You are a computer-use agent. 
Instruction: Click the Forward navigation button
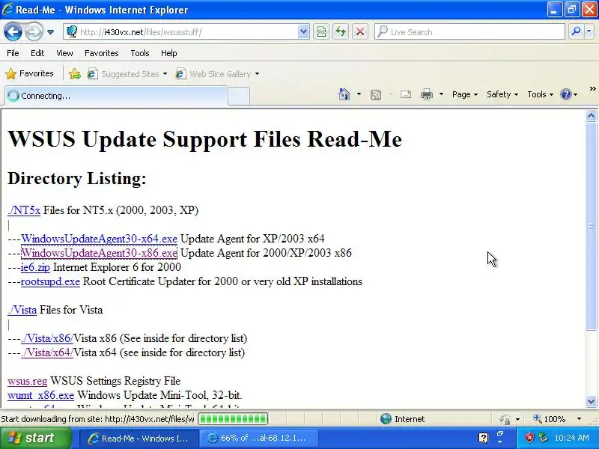(x=34, y=31)
